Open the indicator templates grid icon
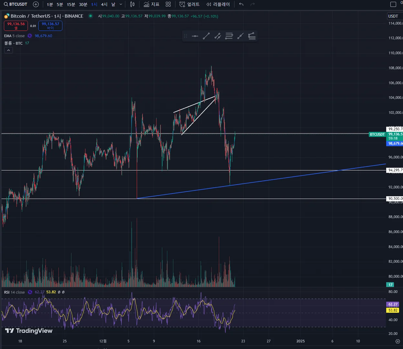Viewport: 403px width, 349px height. pyautogui.click(x=168, y=4)
